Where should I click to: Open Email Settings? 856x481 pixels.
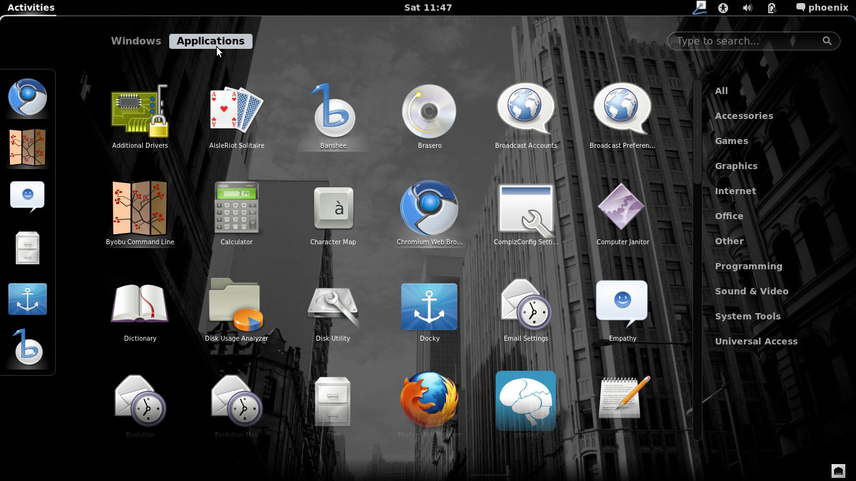click(x=526, y=310)
